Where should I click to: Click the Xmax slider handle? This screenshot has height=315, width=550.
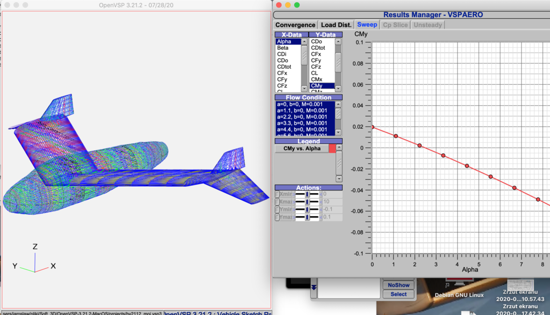[x=307, y=202]
